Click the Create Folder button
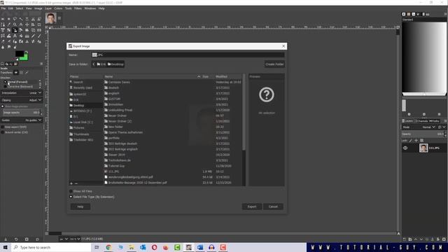 [x=274, y=64]
